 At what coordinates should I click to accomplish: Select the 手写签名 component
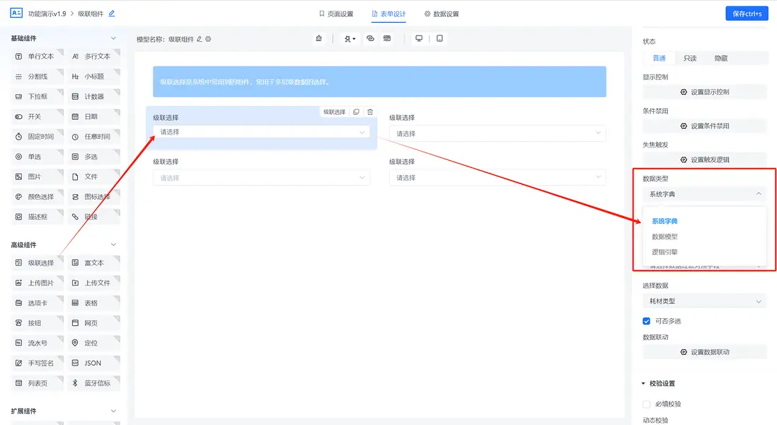click(x=38, y=363)
